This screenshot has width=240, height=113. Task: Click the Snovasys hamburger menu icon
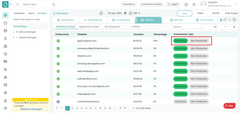pos(54,13)
